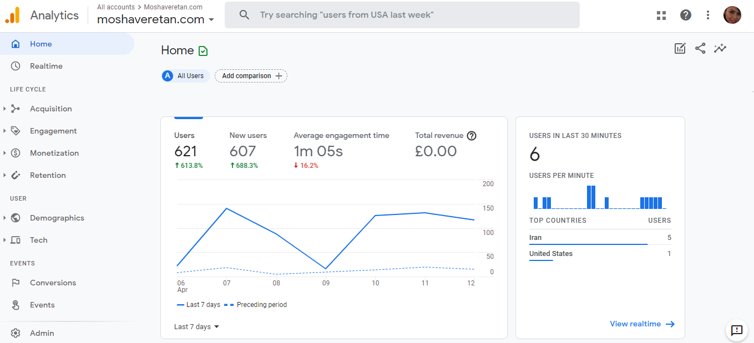Select the Total revenue metric tab
The image size is (754, 343).
click(x=446, y=145)
